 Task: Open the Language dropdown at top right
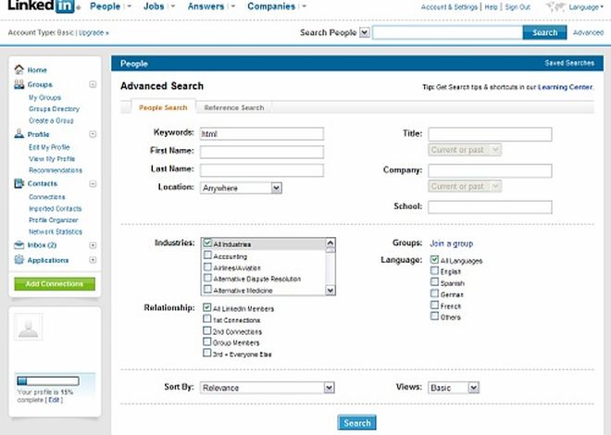[x=586, y=7]
